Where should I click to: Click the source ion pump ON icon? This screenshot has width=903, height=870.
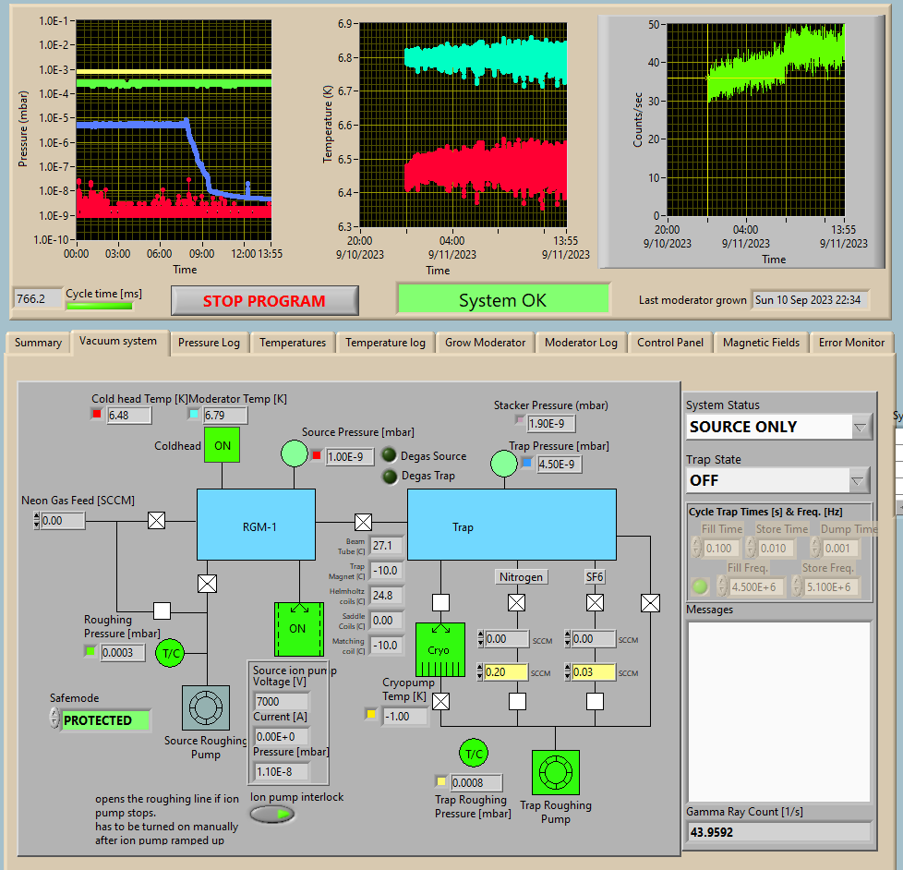(x=298, y=628)
